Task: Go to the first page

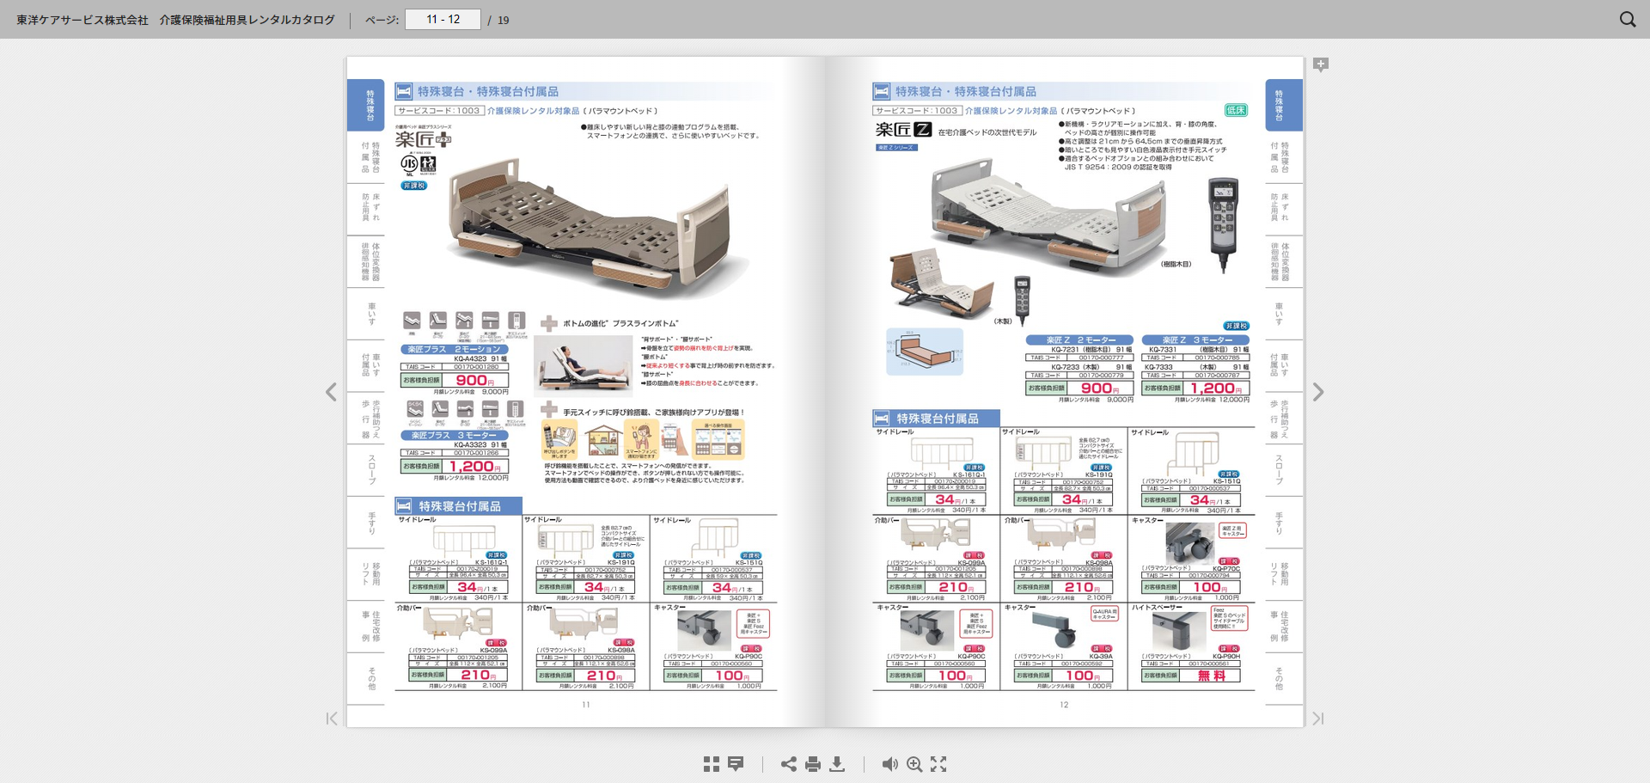Action: [332, 719]
